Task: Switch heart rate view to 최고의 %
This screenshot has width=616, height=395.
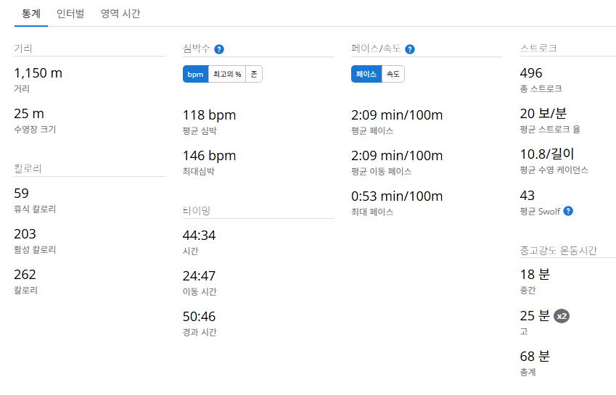Action: pyautogui.click(x=227, y=74)
